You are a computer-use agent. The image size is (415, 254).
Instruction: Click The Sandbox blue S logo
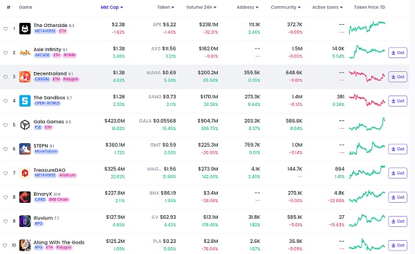25,101
